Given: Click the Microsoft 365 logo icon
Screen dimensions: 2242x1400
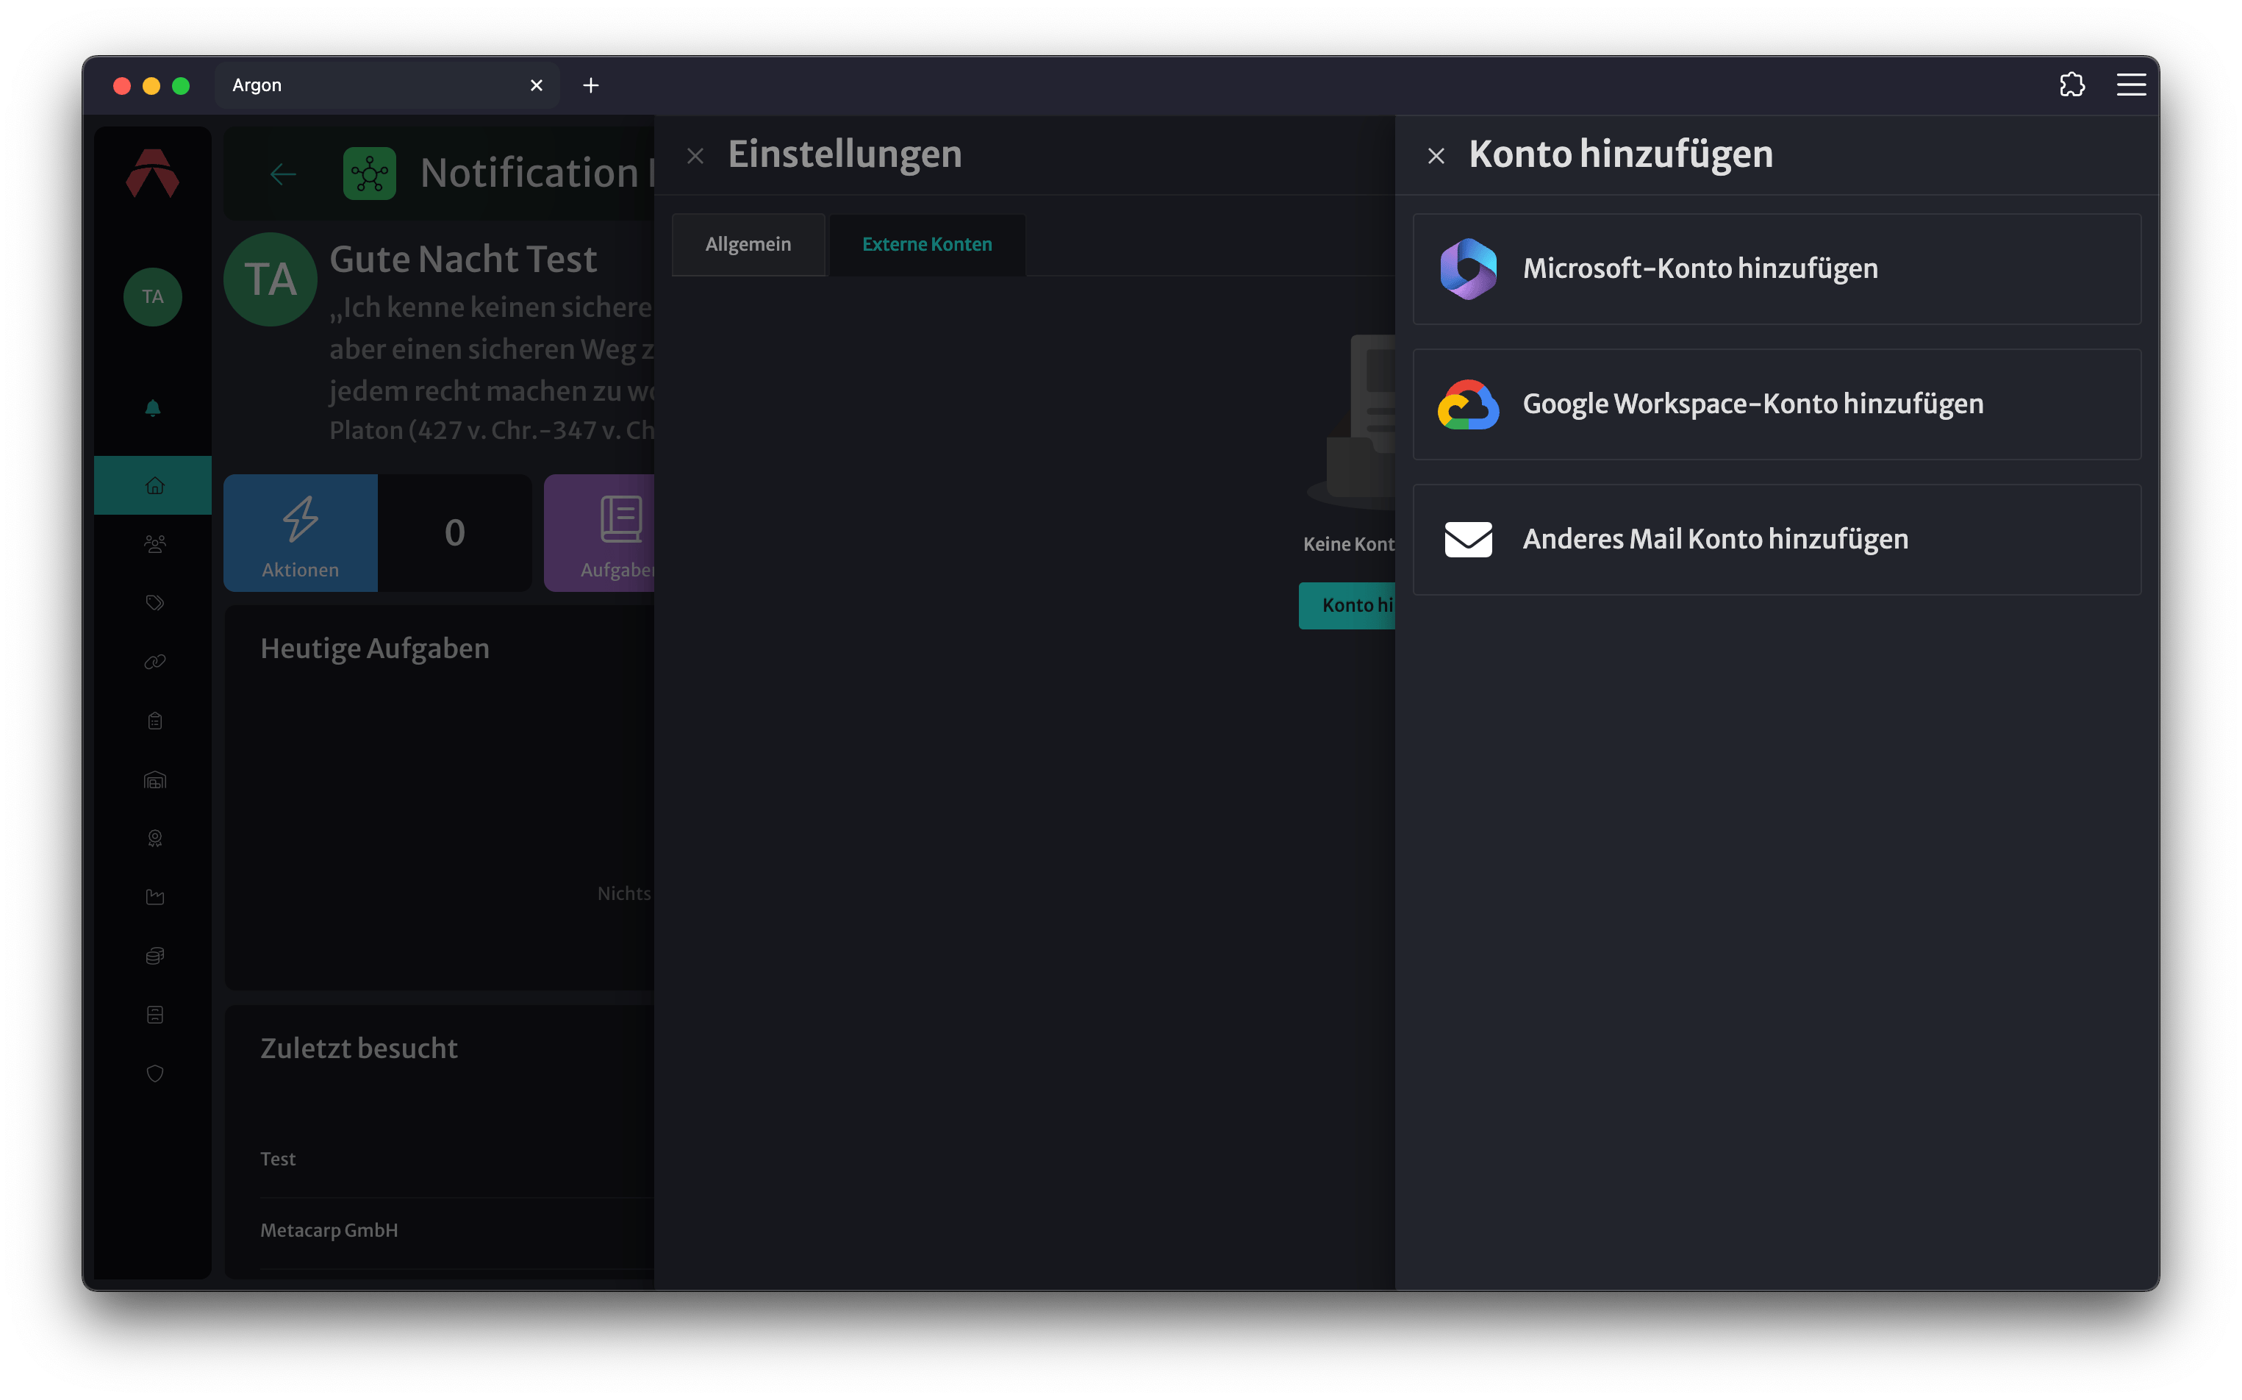Looking at the screenshot, I should 1468,268.
